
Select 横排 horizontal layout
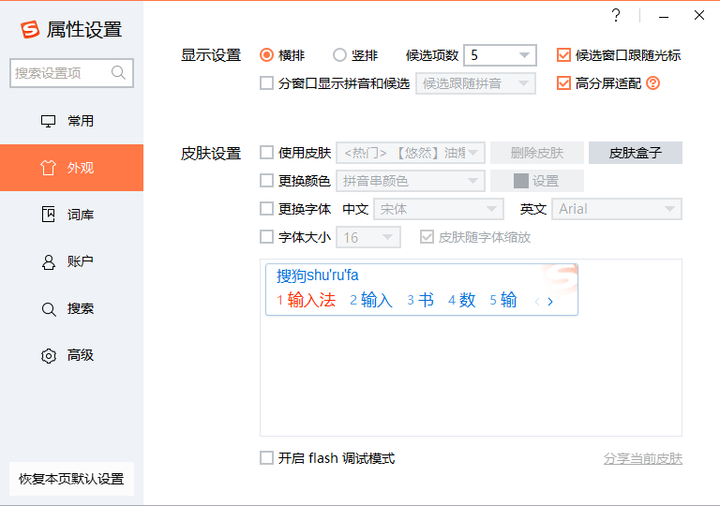coord(267,55)
